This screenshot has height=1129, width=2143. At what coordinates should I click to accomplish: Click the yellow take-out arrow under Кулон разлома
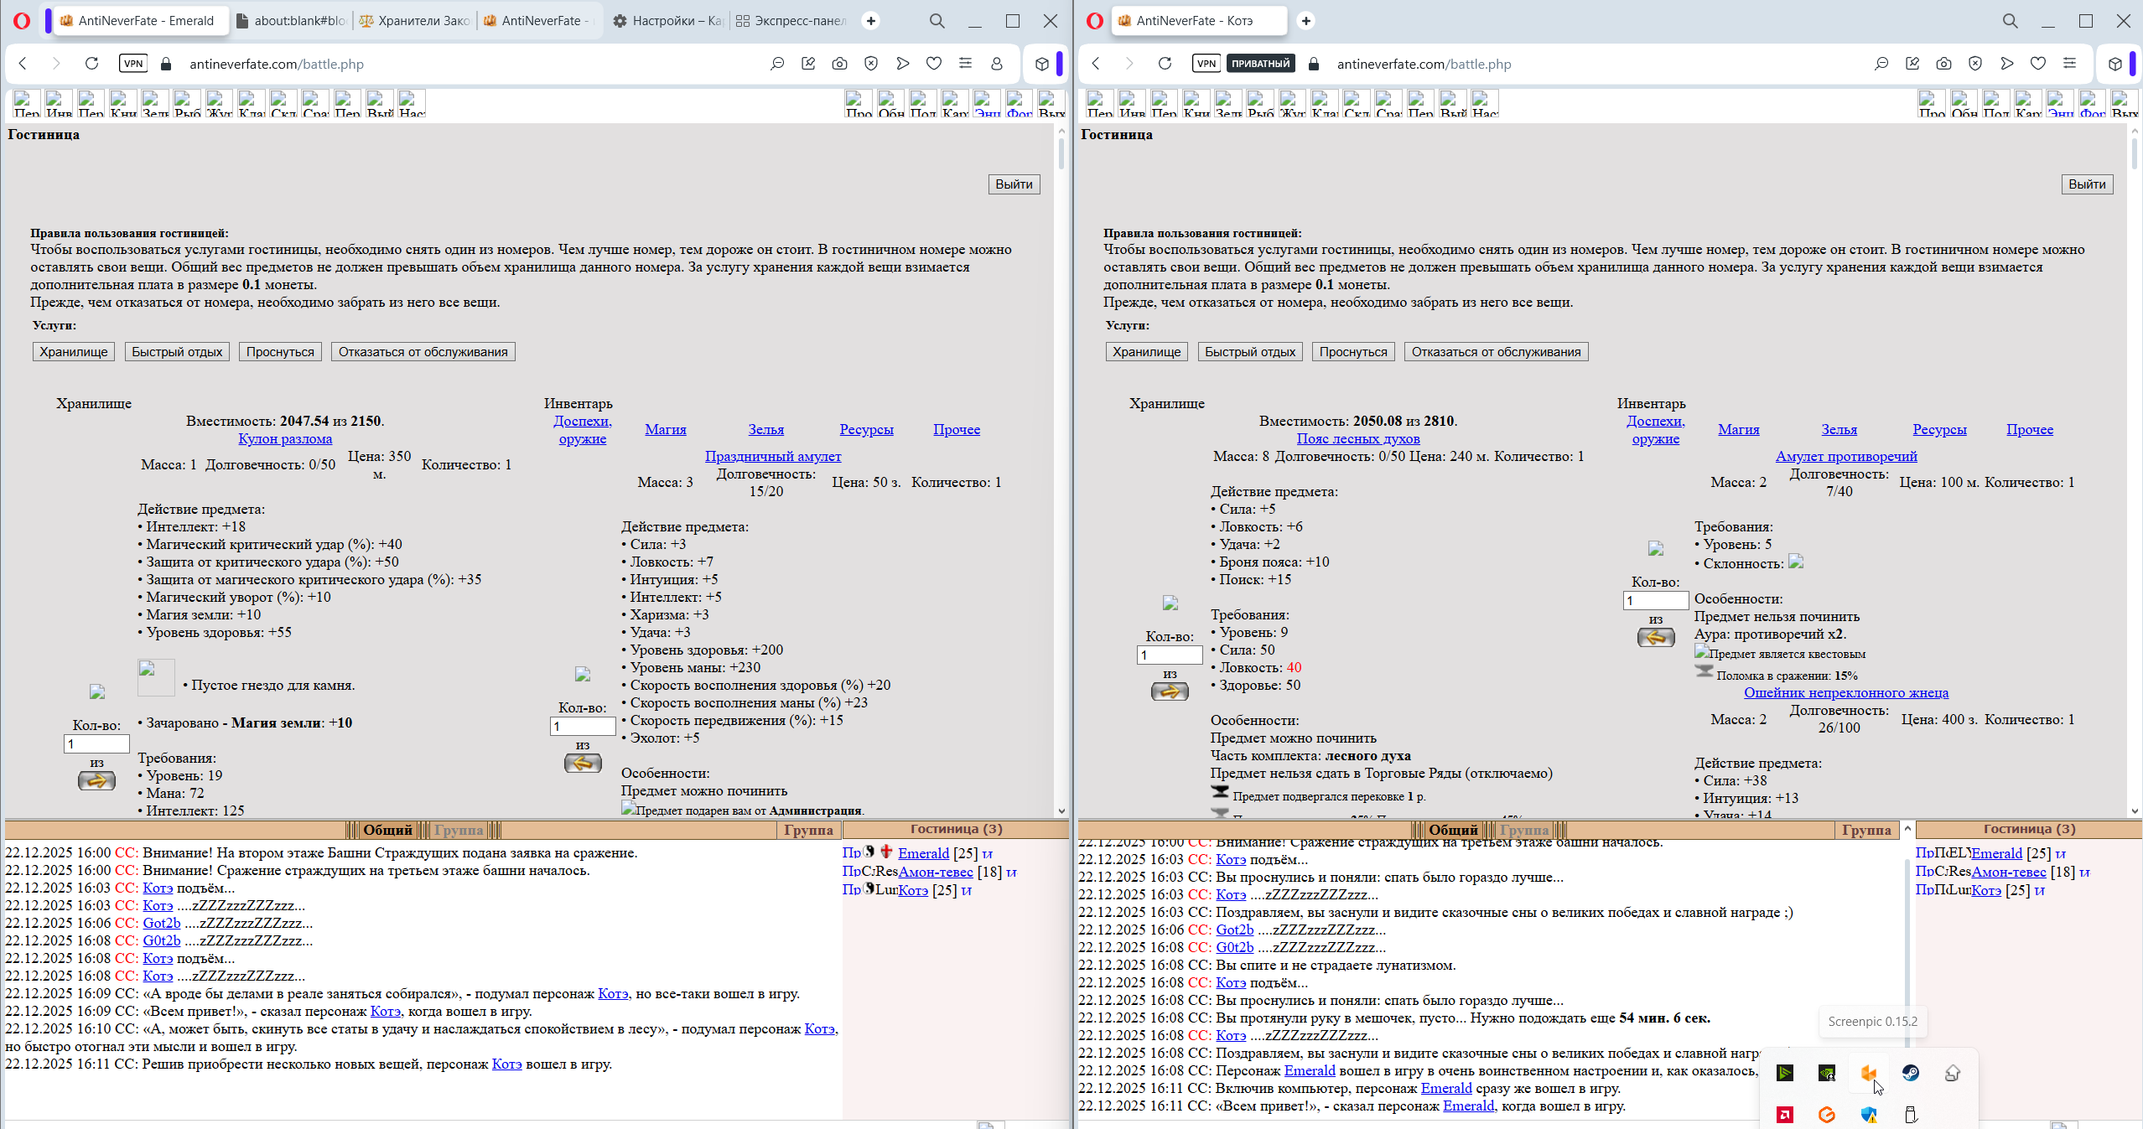(96, 781)
